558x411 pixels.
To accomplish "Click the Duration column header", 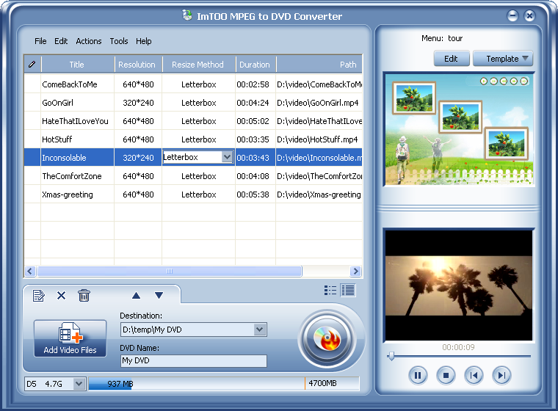I will point(255,65).
